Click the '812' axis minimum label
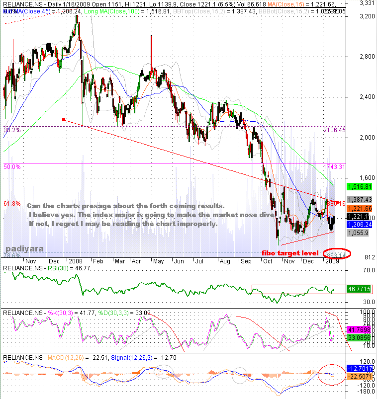The image size is (379, 399). tap(370, 257)
